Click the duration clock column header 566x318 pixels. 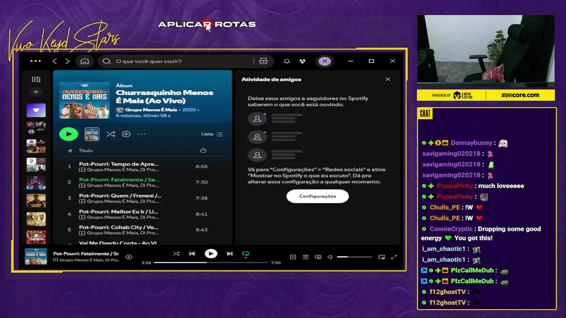203,151
